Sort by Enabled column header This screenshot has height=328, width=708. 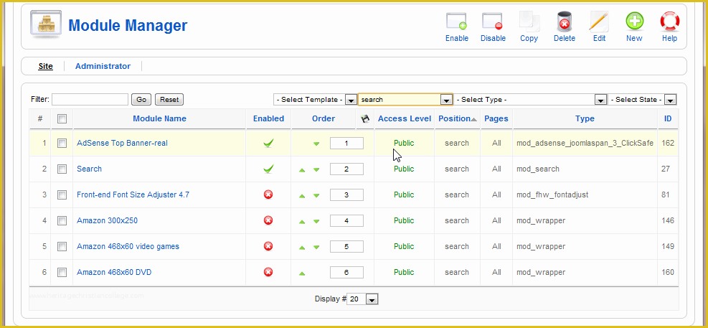pyautogui.click(x=268, y=119)
